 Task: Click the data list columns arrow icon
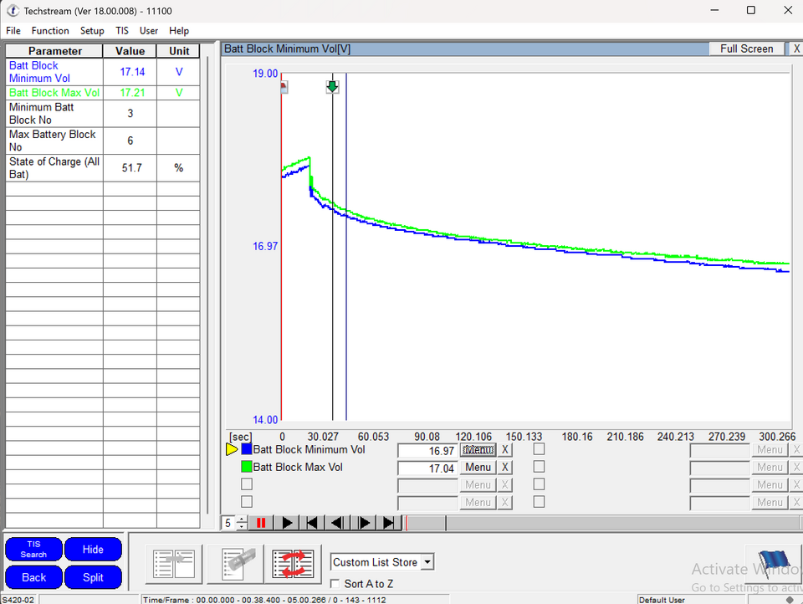(x=174, y=564)
